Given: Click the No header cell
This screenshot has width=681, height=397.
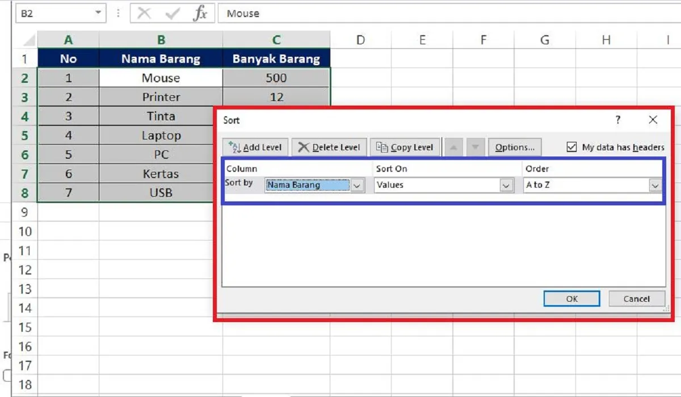Looking at the screenshot, I should [68, 59].
